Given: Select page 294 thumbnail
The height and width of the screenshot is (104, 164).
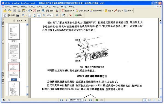Looking at the screenshot, I should click(x=14, y=70).
